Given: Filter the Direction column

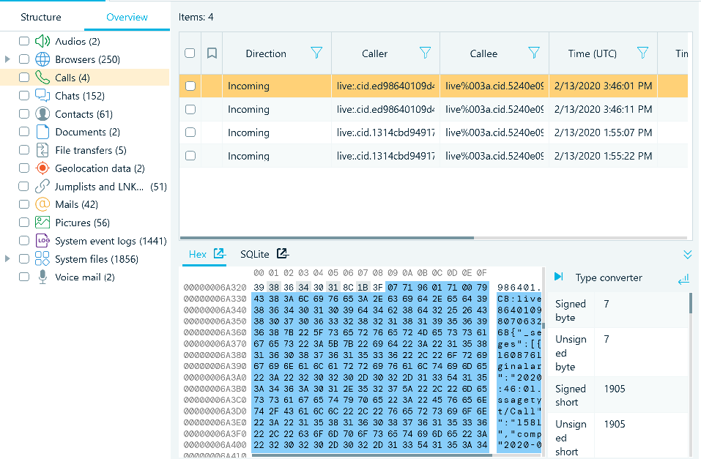Looking at the screenshot, I should 316,53.
